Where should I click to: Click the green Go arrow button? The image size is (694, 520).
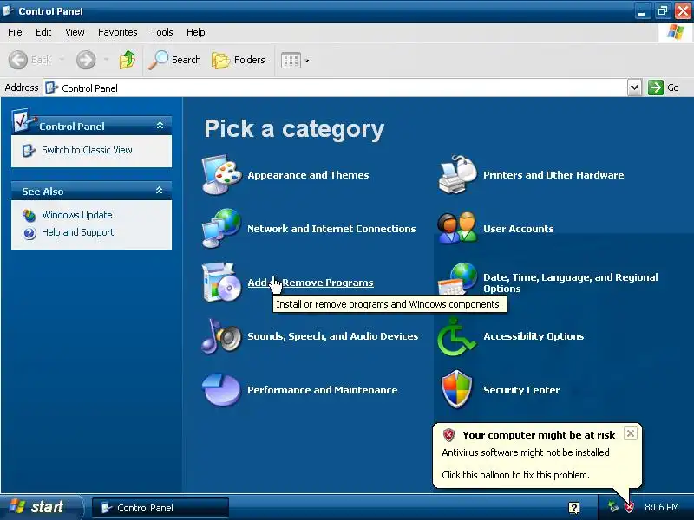pyautogui.click(x=656, y=88)
